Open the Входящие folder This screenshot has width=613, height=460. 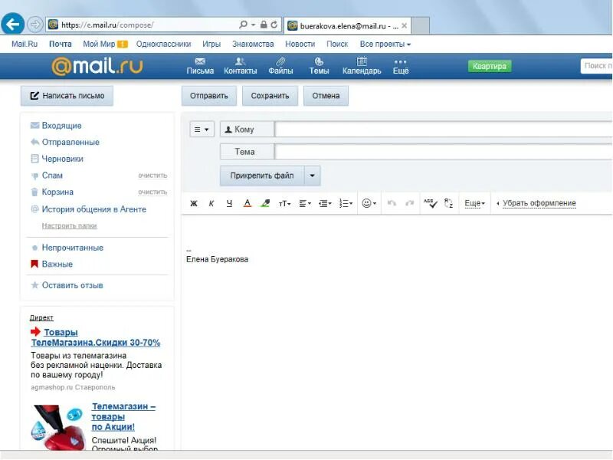pos(62,126)
